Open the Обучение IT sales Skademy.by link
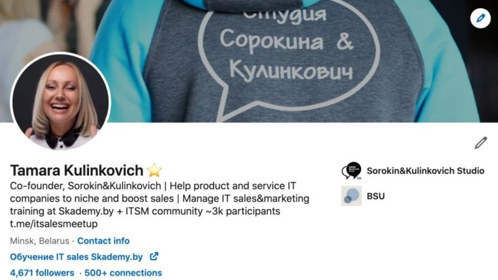The width and height of the screenshot is (498, 280). (x=76, y=256)
